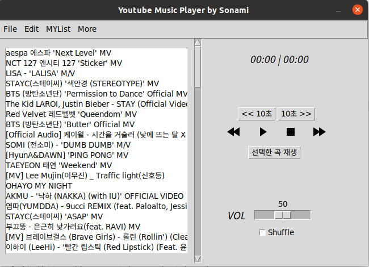Select BTS 'Butter' Official MV song
The height and width of the screenshot is (267, 369).
(x=97, y=124)
